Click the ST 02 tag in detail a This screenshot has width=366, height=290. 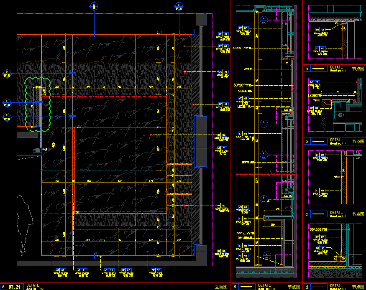320,48
